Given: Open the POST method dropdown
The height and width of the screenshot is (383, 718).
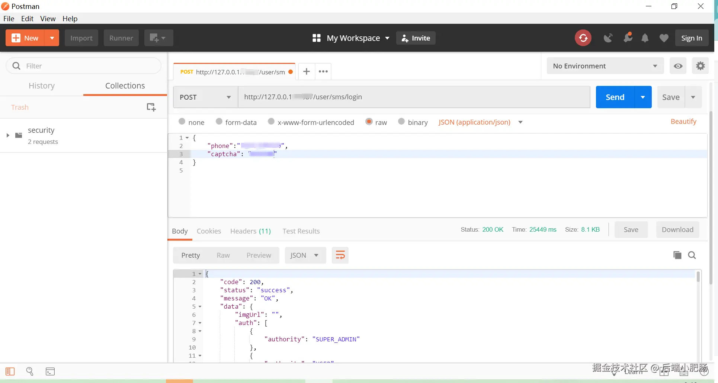Looking at the screenshot, I should tap(205, 97).
